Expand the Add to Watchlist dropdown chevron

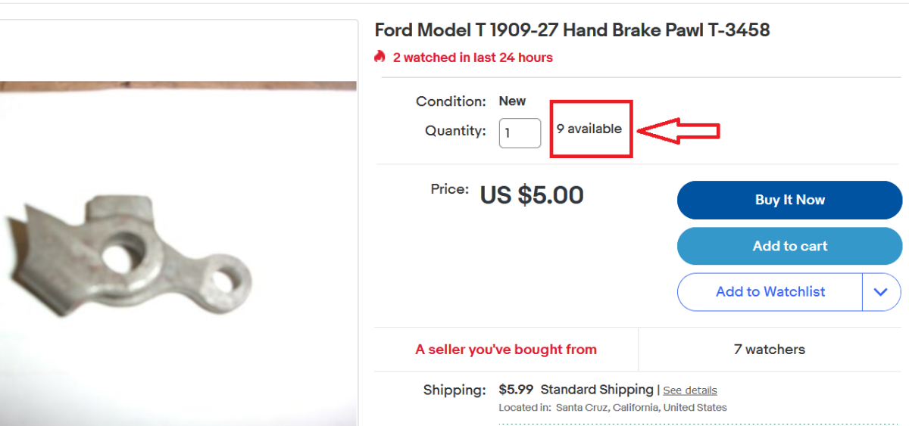tap(880, 292)
